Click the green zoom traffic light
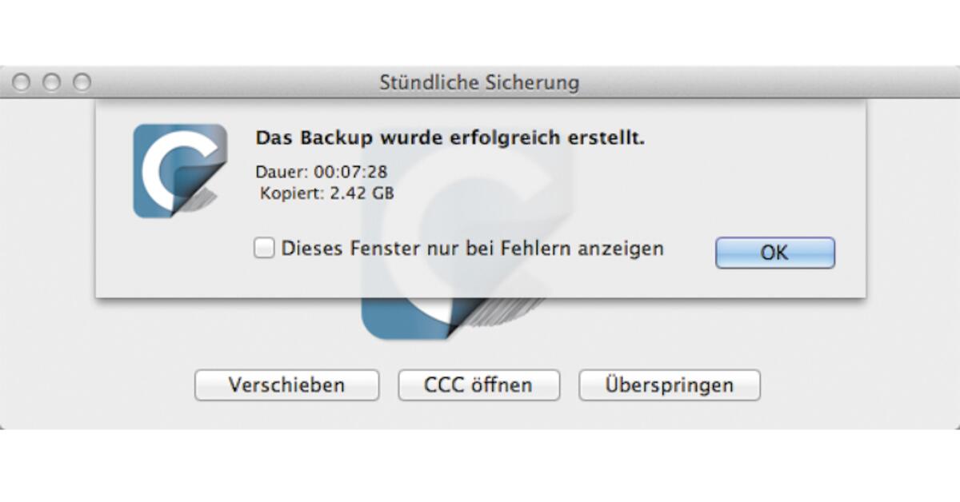Viewport: 960px width, 502px height. tap(79, 81)
